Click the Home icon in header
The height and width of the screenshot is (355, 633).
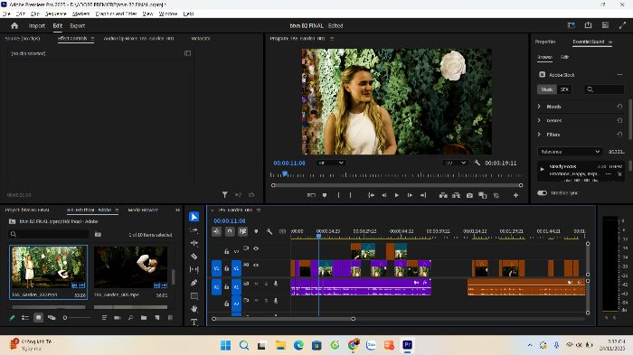point(14,25)
